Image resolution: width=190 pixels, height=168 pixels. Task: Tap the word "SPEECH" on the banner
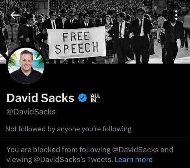click(x=77, y=48)
